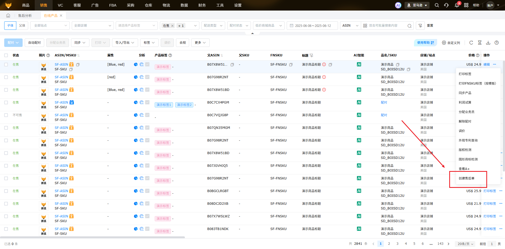The height and width of the screenshot is (249, 505).
Task: Click the notification bell icon
Action: coord(457,5)
